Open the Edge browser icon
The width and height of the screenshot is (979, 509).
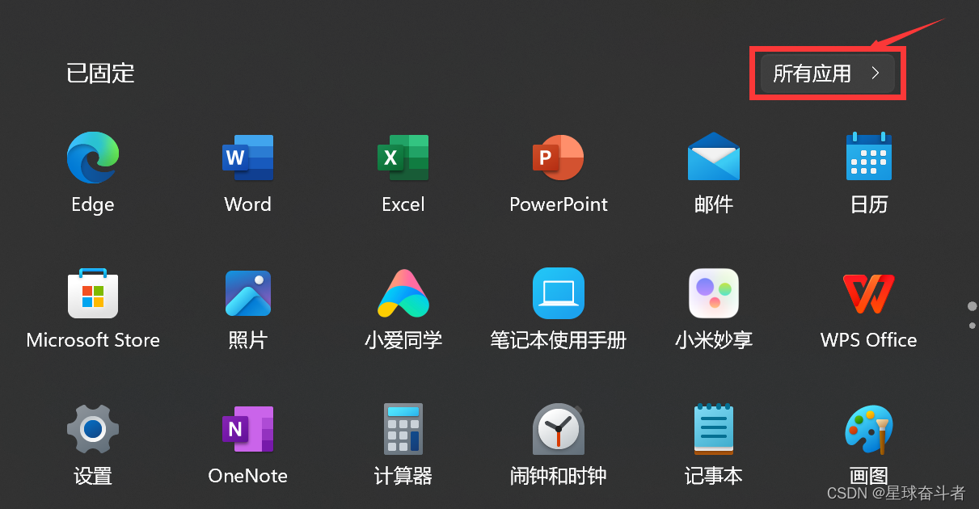[93, 158]
